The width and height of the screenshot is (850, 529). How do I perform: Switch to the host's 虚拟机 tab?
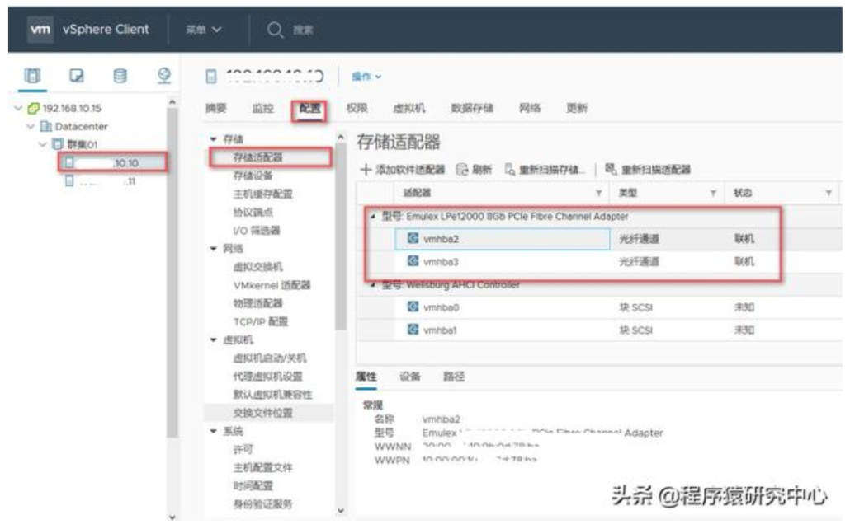tap(409, 108)
